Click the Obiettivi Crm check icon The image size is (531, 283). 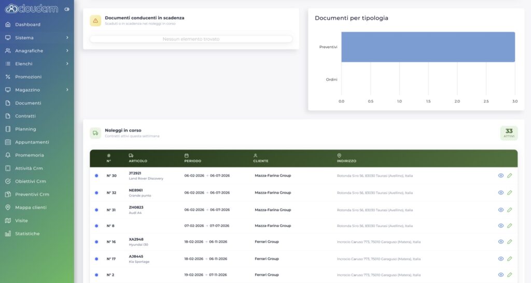[x=8, y=182]
